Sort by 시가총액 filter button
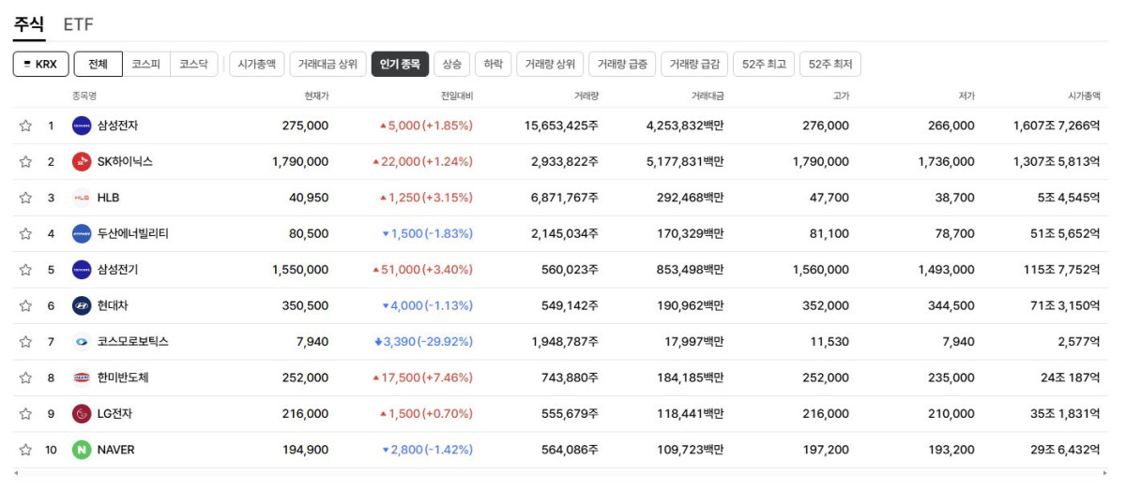 [256, 65]
